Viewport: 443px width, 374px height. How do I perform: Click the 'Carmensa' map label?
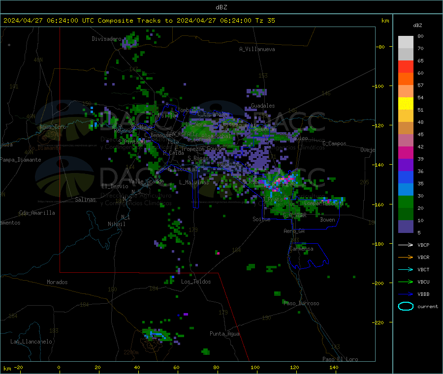click(301, 249)
